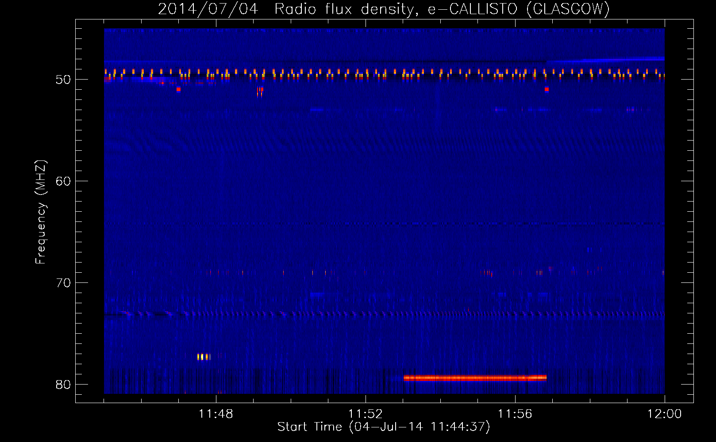
Task: Click the "Frequency (MHZ)" y-axis label
Action: coord(40,212)
